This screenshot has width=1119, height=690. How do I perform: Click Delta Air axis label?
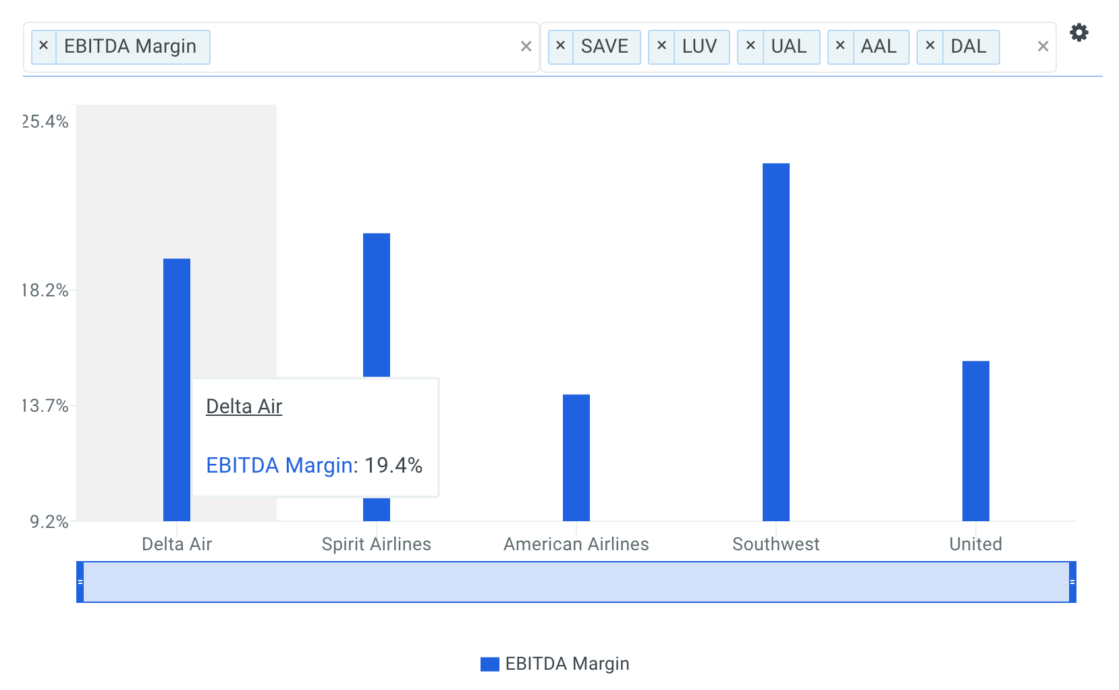click(177, 544)
